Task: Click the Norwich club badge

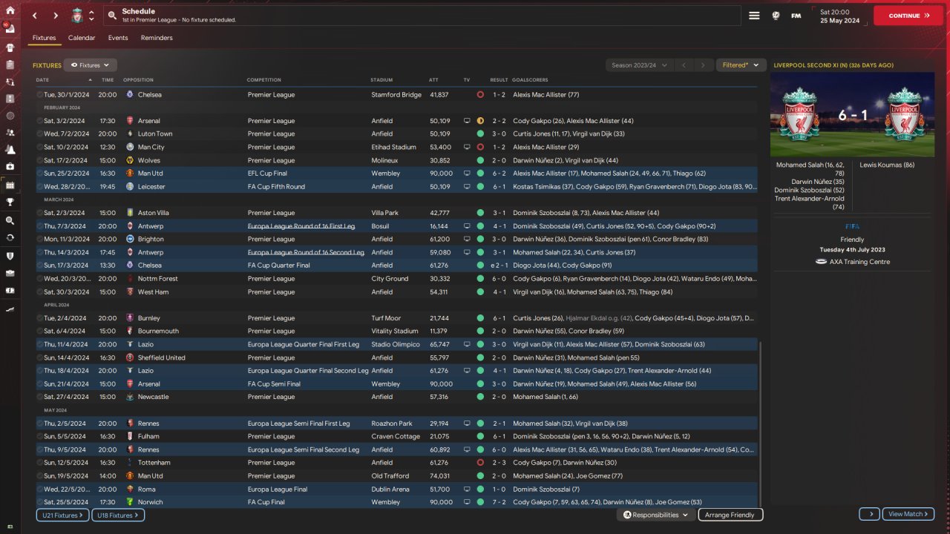Action: pyautogui.click(x=131, y=502)
